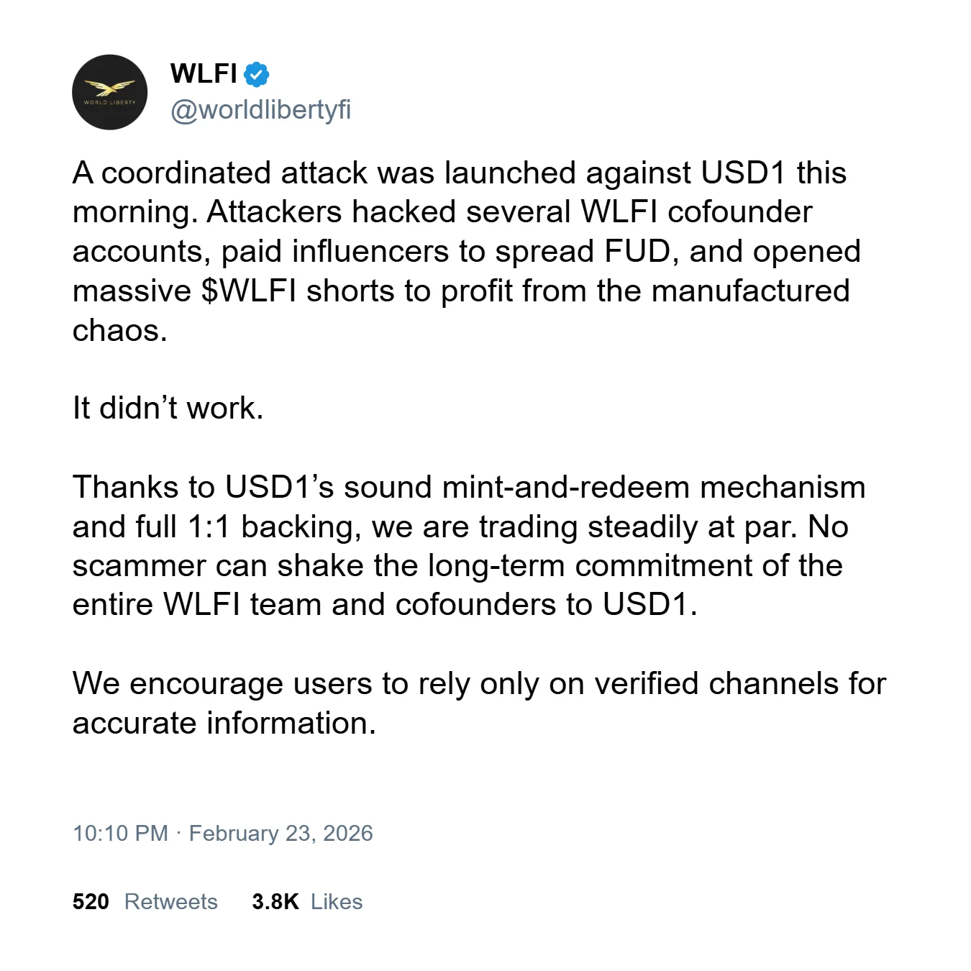Screen dimensions: 971x971
Task: Click "accurate information." in the last line
Action: 224,723
